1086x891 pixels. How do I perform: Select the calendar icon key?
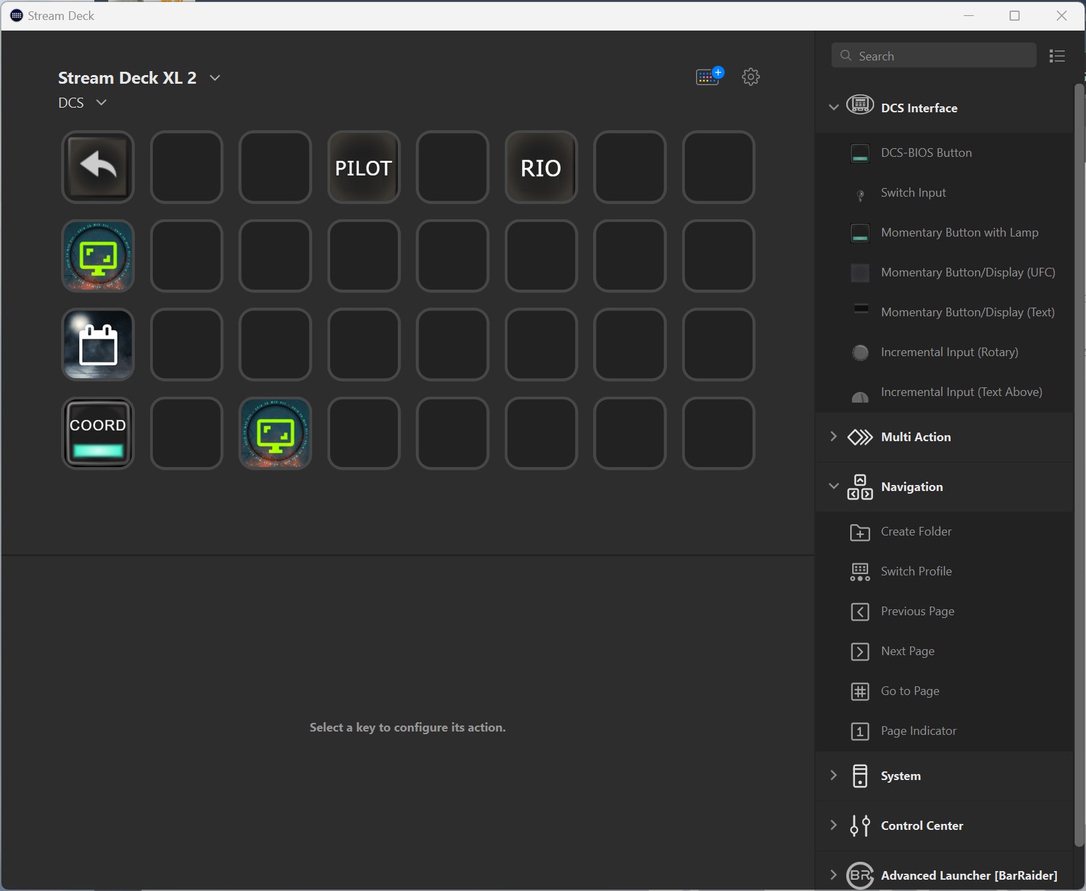pos(98,344)
